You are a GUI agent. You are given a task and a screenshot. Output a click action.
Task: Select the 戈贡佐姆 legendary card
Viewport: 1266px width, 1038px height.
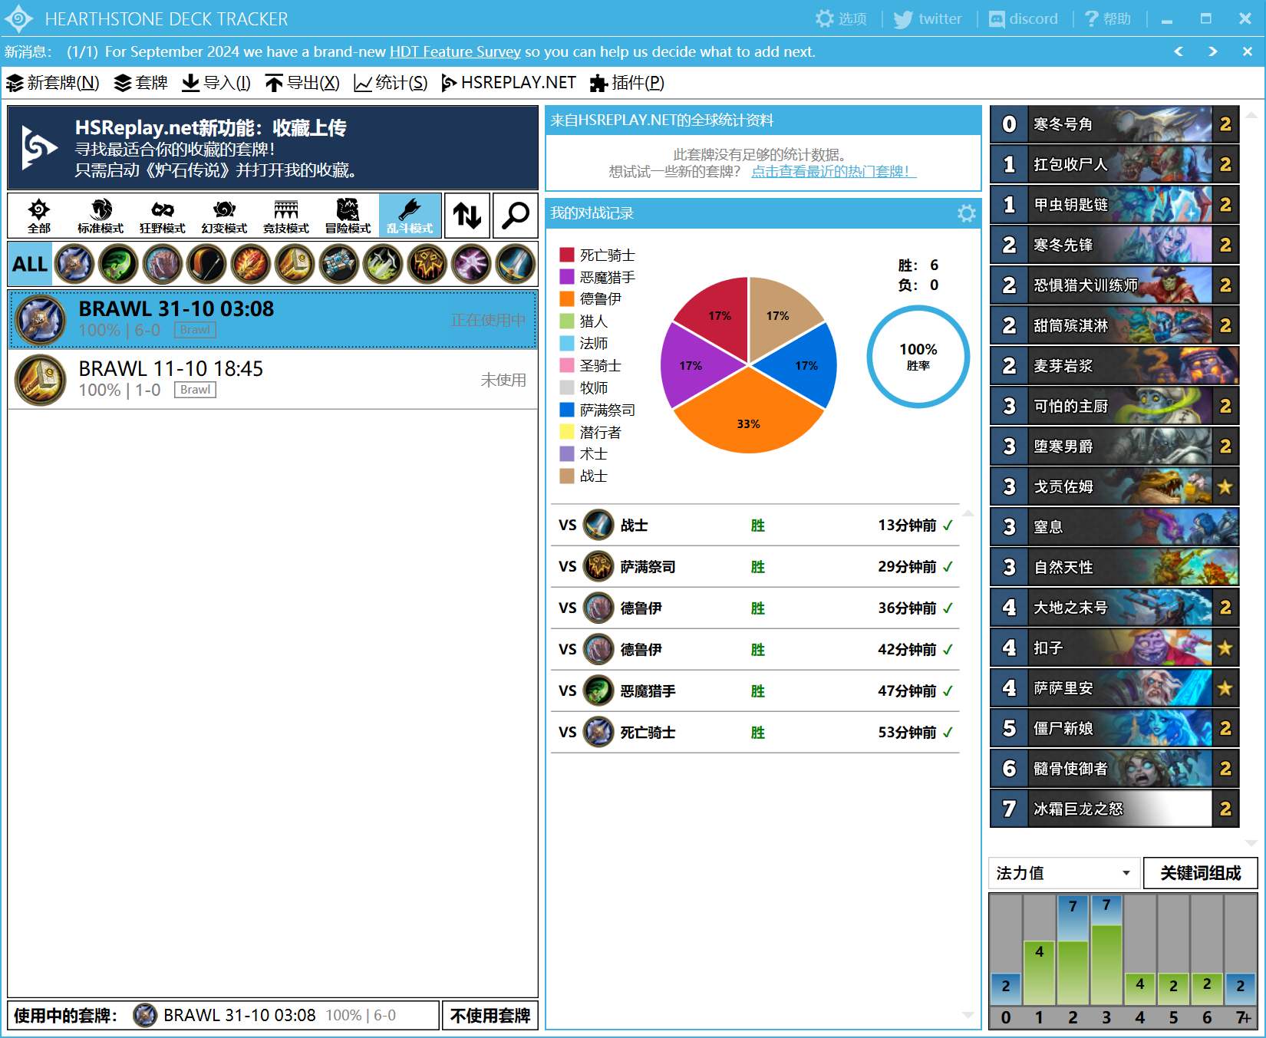(1115, 486)
